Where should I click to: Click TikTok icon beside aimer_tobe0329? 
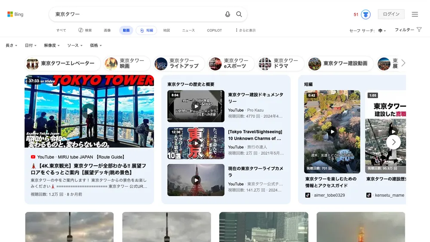[x=308, y=195]
